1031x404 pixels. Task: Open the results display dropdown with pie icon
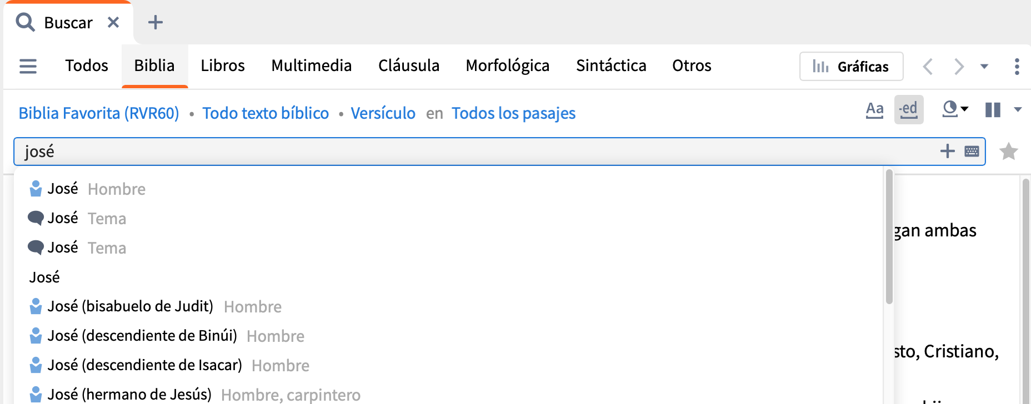point(955,109)
